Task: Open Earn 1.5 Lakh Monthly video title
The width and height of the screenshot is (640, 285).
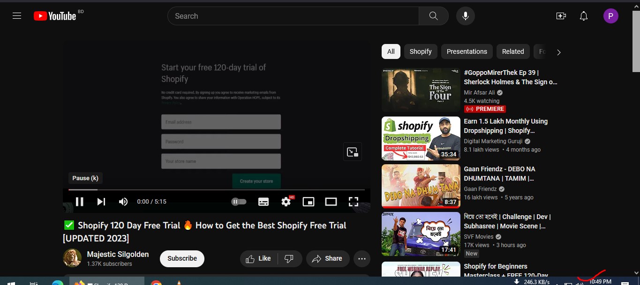Action: (506, 126)
